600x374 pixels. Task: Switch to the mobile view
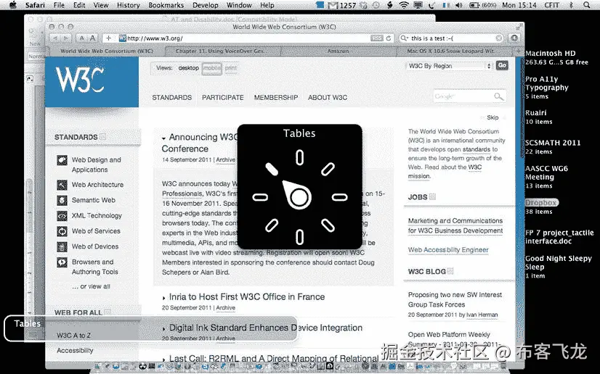coord(211,68)
